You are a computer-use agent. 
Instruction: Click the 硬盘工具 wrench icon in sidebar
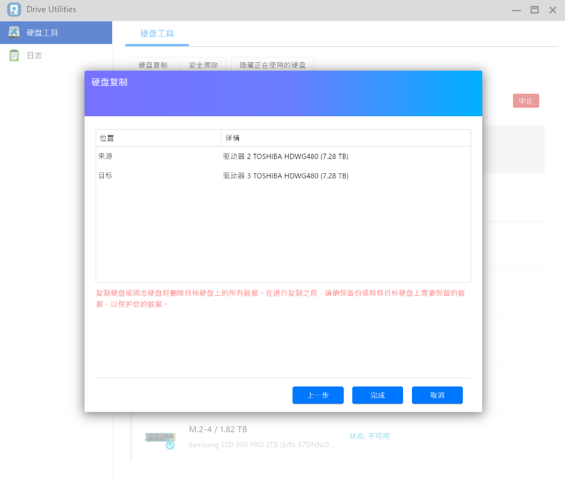coord(14,32)
